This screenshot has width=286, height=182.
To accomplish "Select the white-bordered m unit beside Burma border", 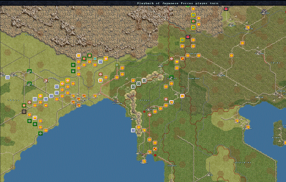I will point(182,96).
